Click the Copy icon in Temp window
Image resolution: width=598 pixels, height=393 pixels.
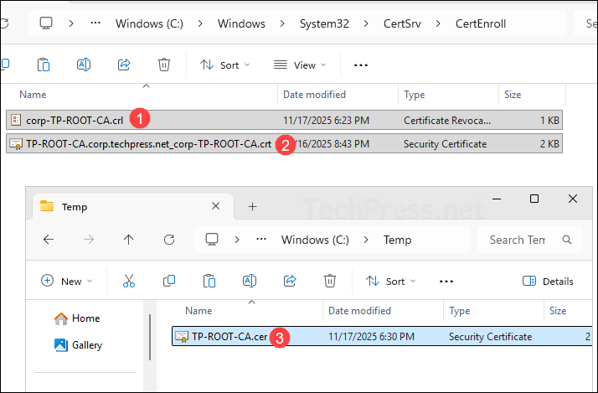pyautogui.click(x=169, y=282)
